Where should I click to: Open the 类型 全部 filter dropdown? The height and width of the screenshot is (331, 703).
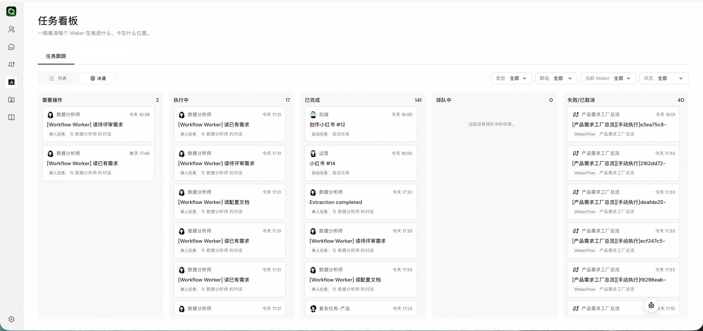coord(511,78)
